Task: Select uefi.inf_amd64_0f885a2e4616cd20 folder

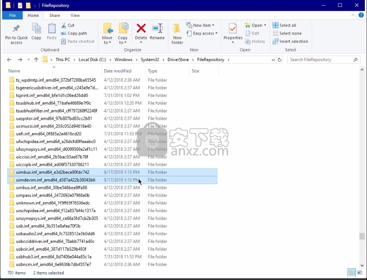Action: coord(113,134)
